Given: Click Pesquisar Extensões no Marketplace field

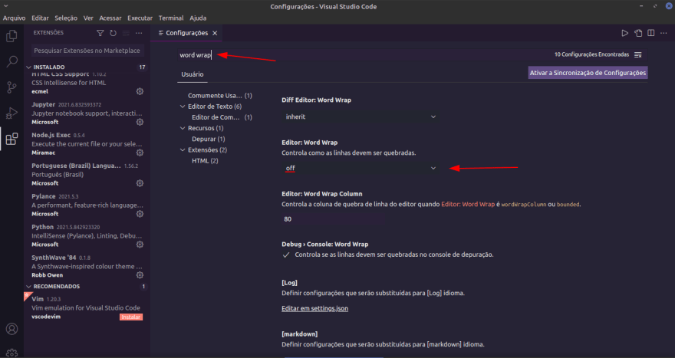Looking at the screenshot, I should pyautogui.click(x=87, y=51).
